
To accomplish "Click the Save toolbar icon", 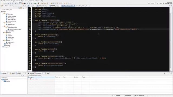I will pyautogui.click(x=8, y=3).
